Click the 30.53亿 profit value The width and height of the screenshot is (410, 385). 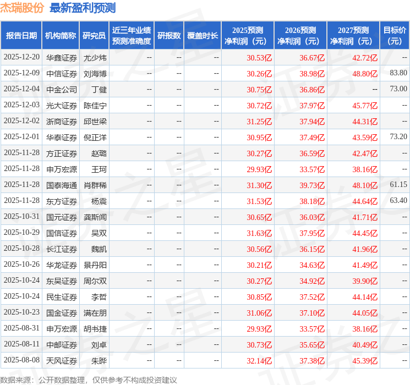tap(259, 58)
